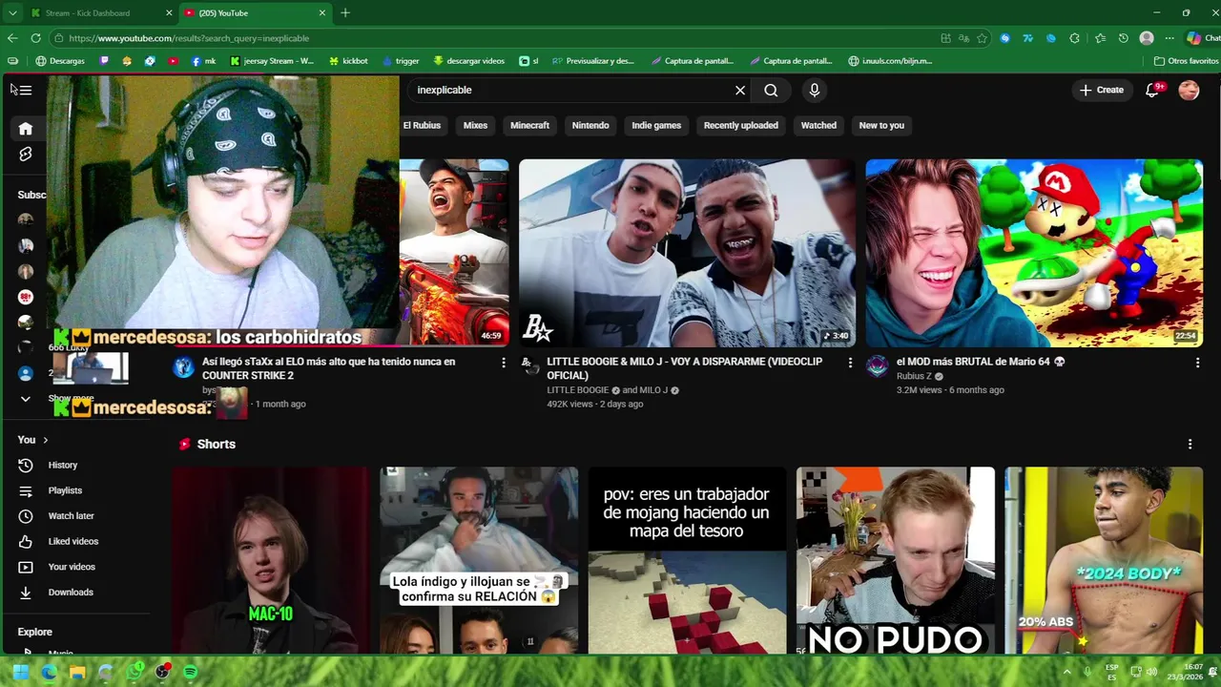This screenshot has width=1221, height=687.
Task: Select the Nintendo filter chip
Action: click(x=590, y=125)
